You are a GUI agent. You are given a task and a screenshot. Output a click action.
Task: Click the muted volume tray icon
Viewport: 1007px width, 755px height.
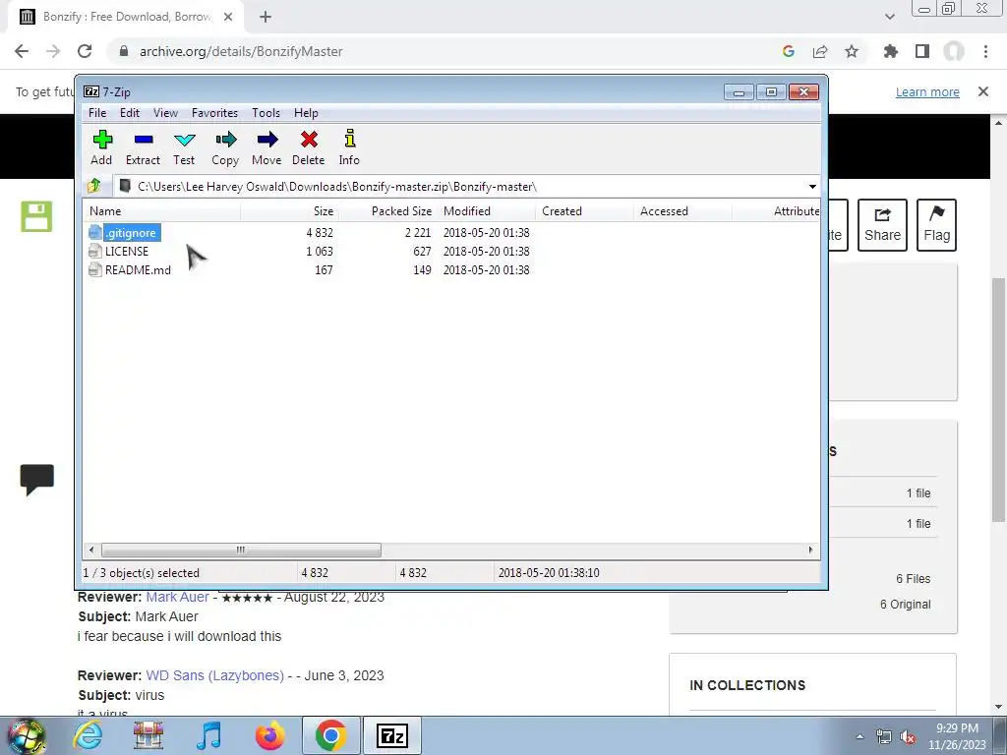[x=908, y=737]
